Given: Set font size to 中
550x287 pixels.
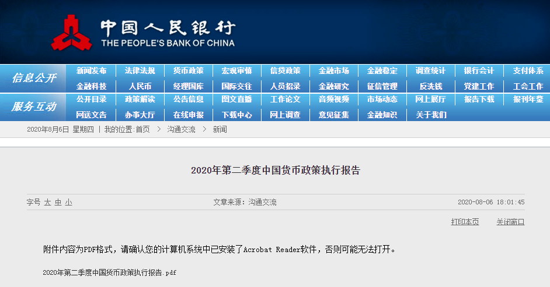Looking at the screenshot, I should pos(58,203).
